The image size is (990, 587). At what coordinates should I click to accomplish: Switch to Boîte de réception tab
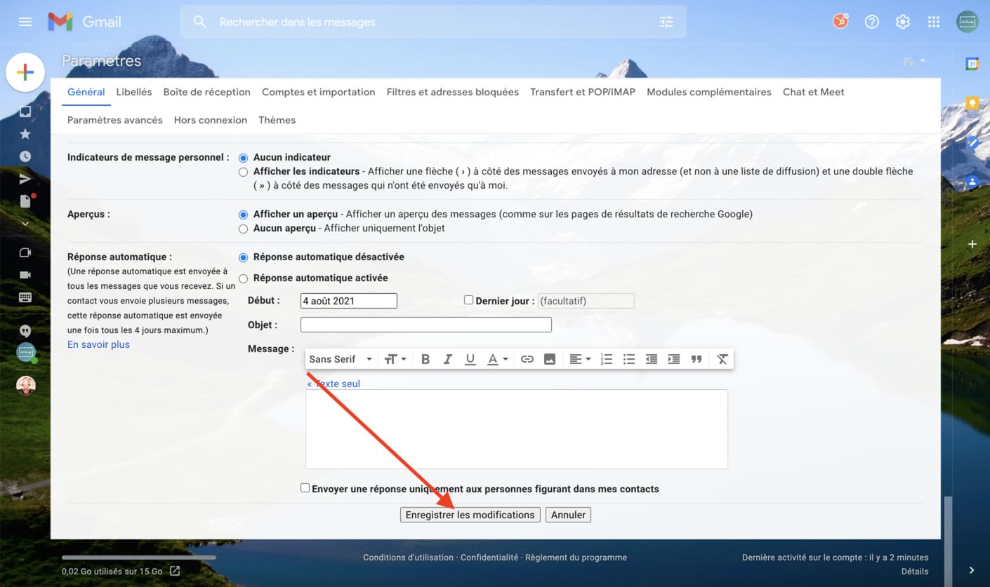207,92
